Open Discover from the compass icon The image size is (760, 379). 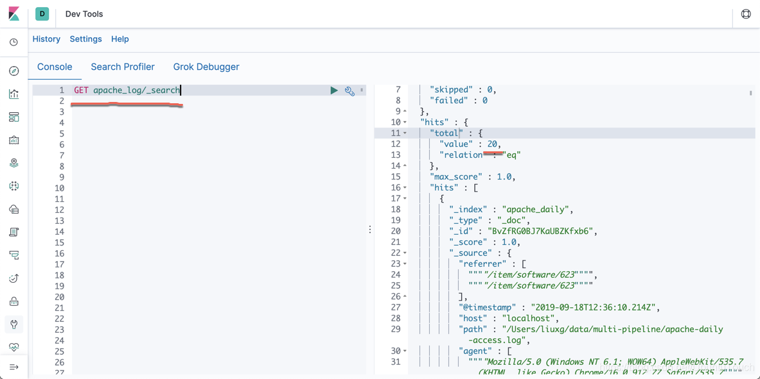click(14, 72)
